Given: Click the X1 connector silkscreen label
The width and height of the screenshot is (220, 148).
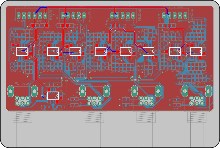Looking at the screenshot, I should click(x=13, y=20).
